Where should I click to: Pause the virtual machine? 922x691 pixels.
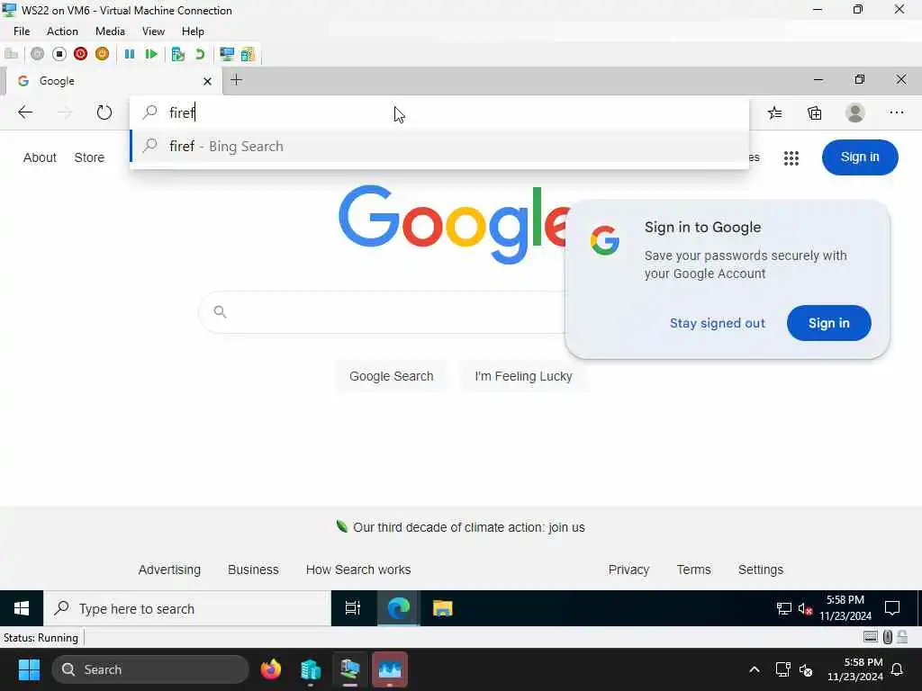130,54
